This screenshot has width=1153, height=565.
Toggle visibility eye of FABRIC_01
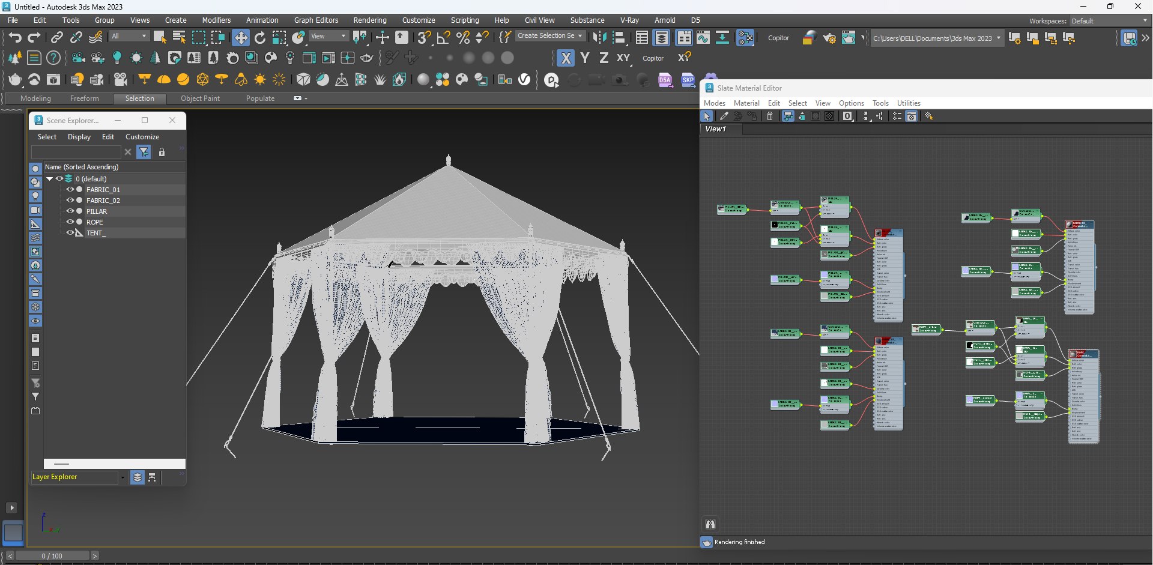coord(70,189)
